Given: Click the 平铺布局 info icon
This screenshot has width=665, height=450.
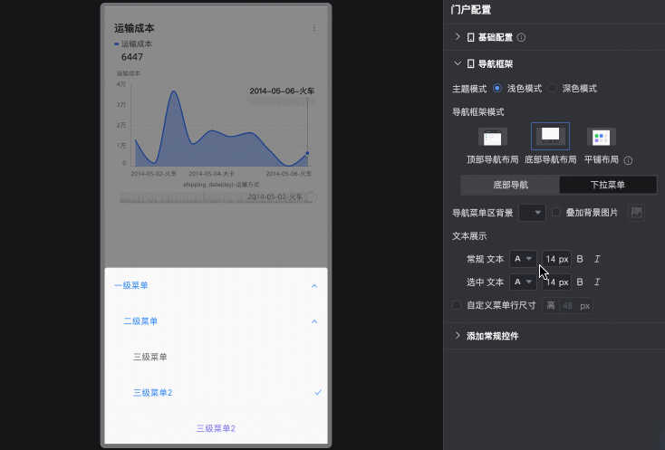Looking at the screenshot, I should pos(629,160).
